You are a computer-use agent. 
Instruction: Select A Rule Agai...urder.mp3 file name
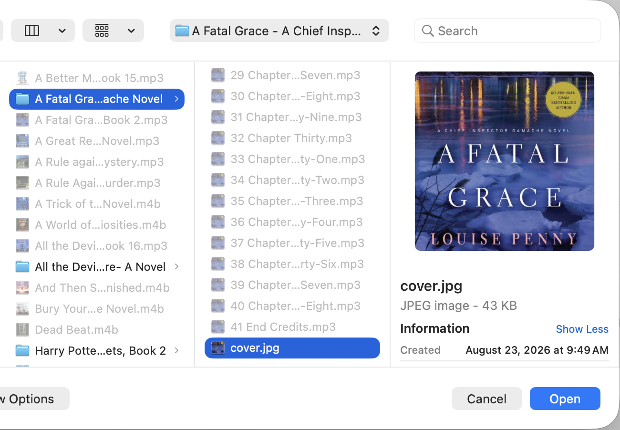[x=97, y=183]
